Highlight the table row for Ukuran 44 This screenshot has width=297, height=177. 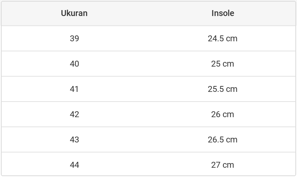[148, 165]
